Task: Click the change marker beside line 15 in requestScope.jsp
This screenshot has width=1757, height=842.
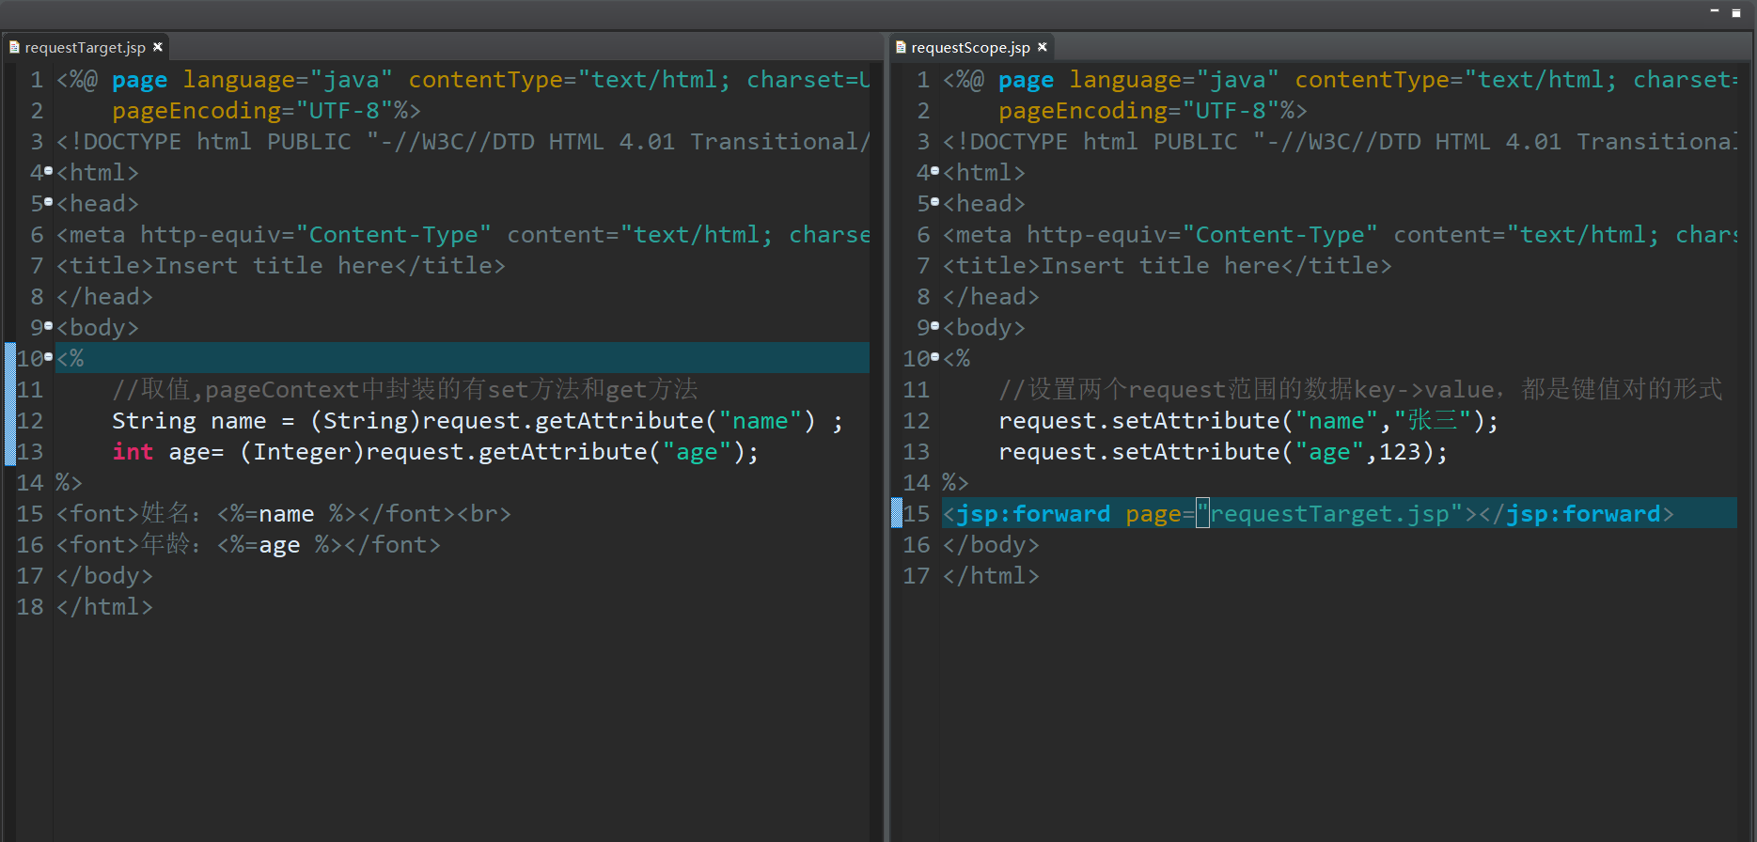Action: [x=897, y=513]
